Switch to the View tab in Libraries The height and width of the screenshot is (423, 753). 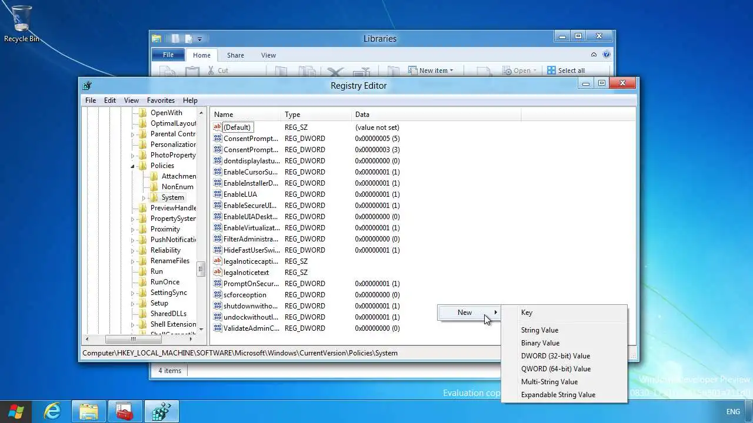[x=268, y=55]
